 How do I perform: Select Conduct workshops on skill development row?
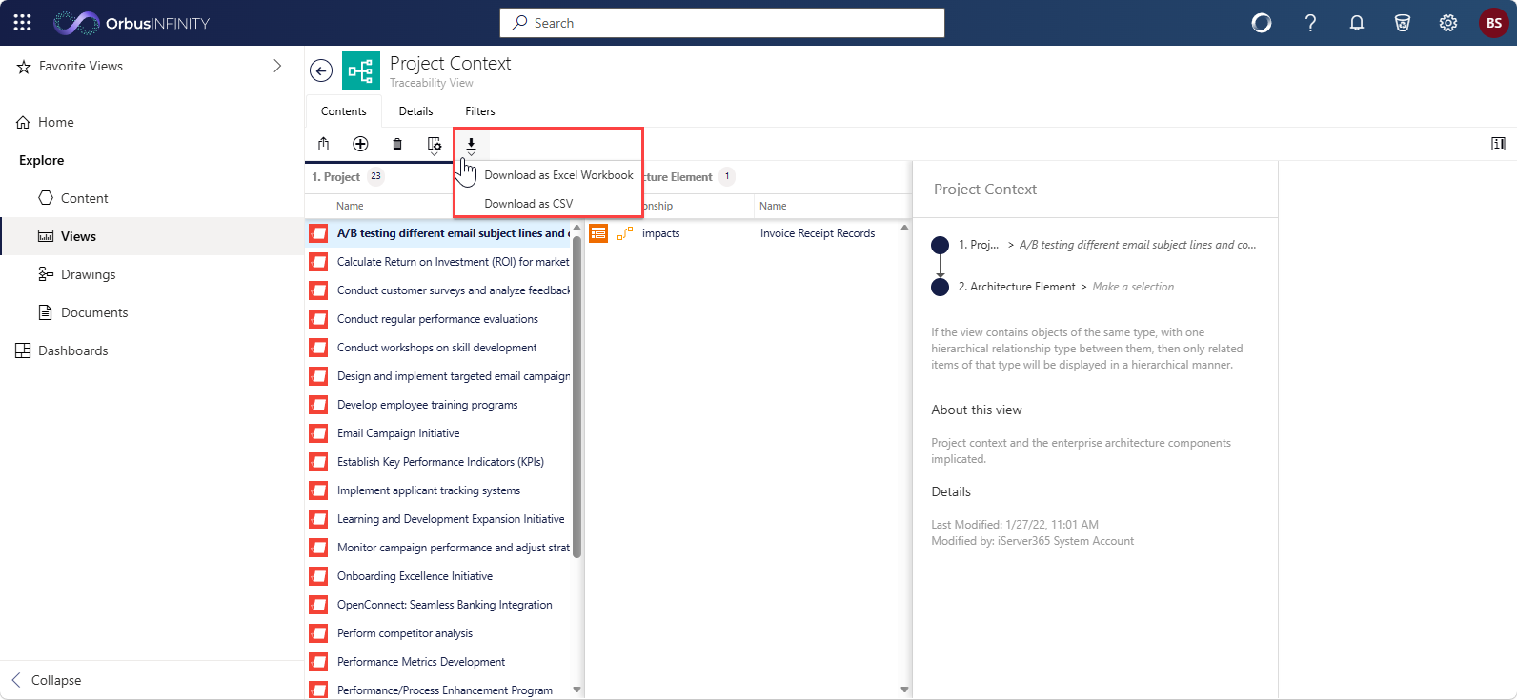tap(438, 348)
